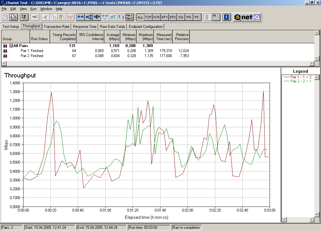
Task: Select the Pair 2 row in results
Action: 32,56
